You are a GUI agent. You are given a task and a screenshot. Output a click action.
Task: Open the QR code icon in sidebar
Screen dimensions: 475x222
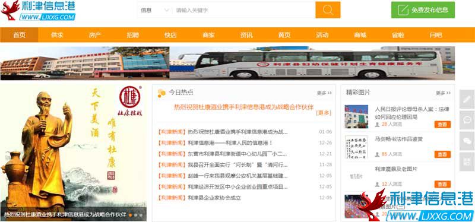tap(467, 162)
